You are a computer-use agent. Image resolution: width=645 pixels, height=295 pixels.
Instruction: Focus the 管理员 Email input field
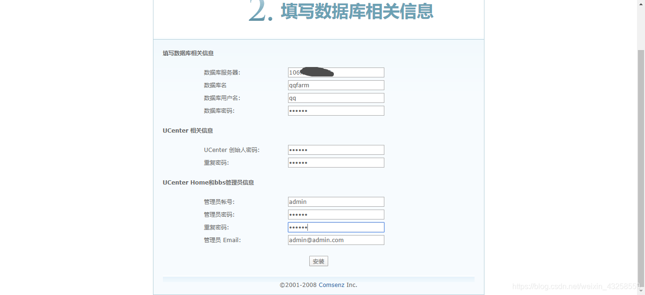point(336,240)
